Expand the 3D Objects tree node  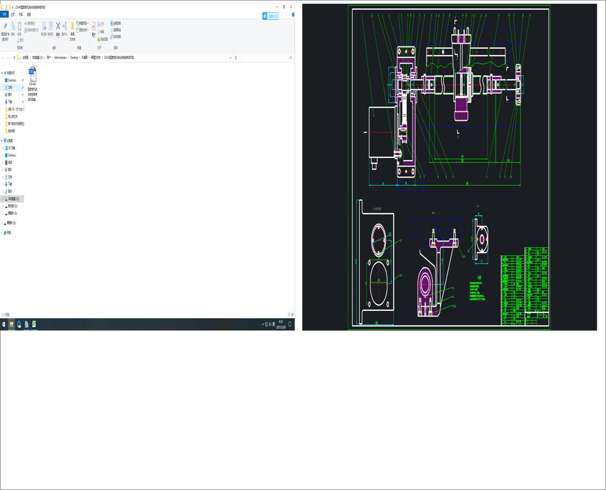[x=3, y=147]
